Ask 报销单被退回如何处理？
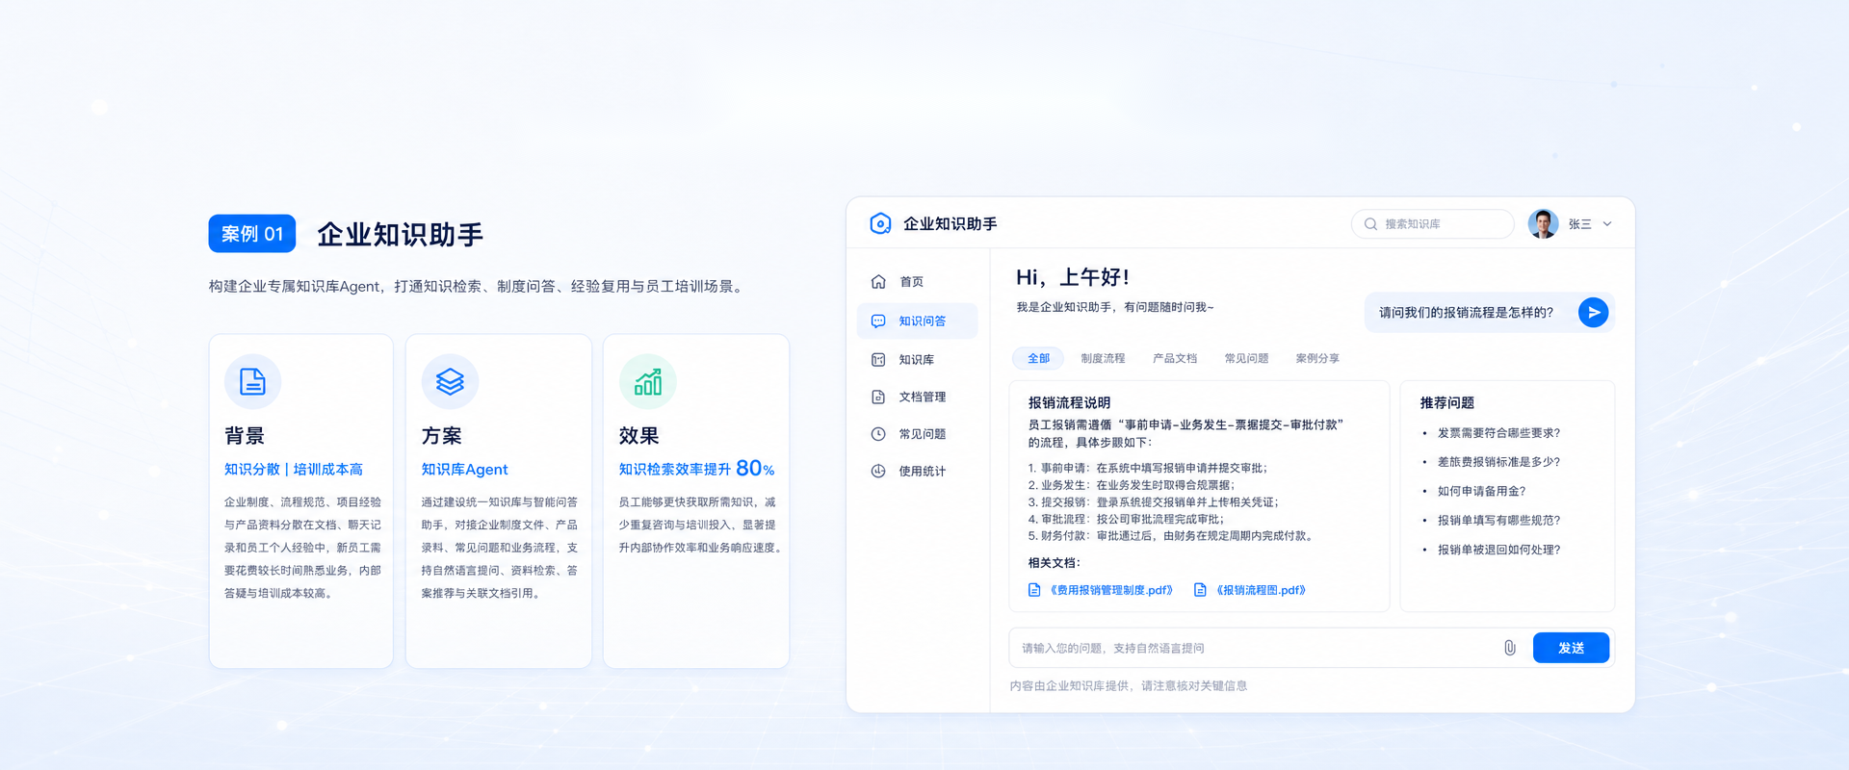Screen dimensions: 1849x770 1498,550
